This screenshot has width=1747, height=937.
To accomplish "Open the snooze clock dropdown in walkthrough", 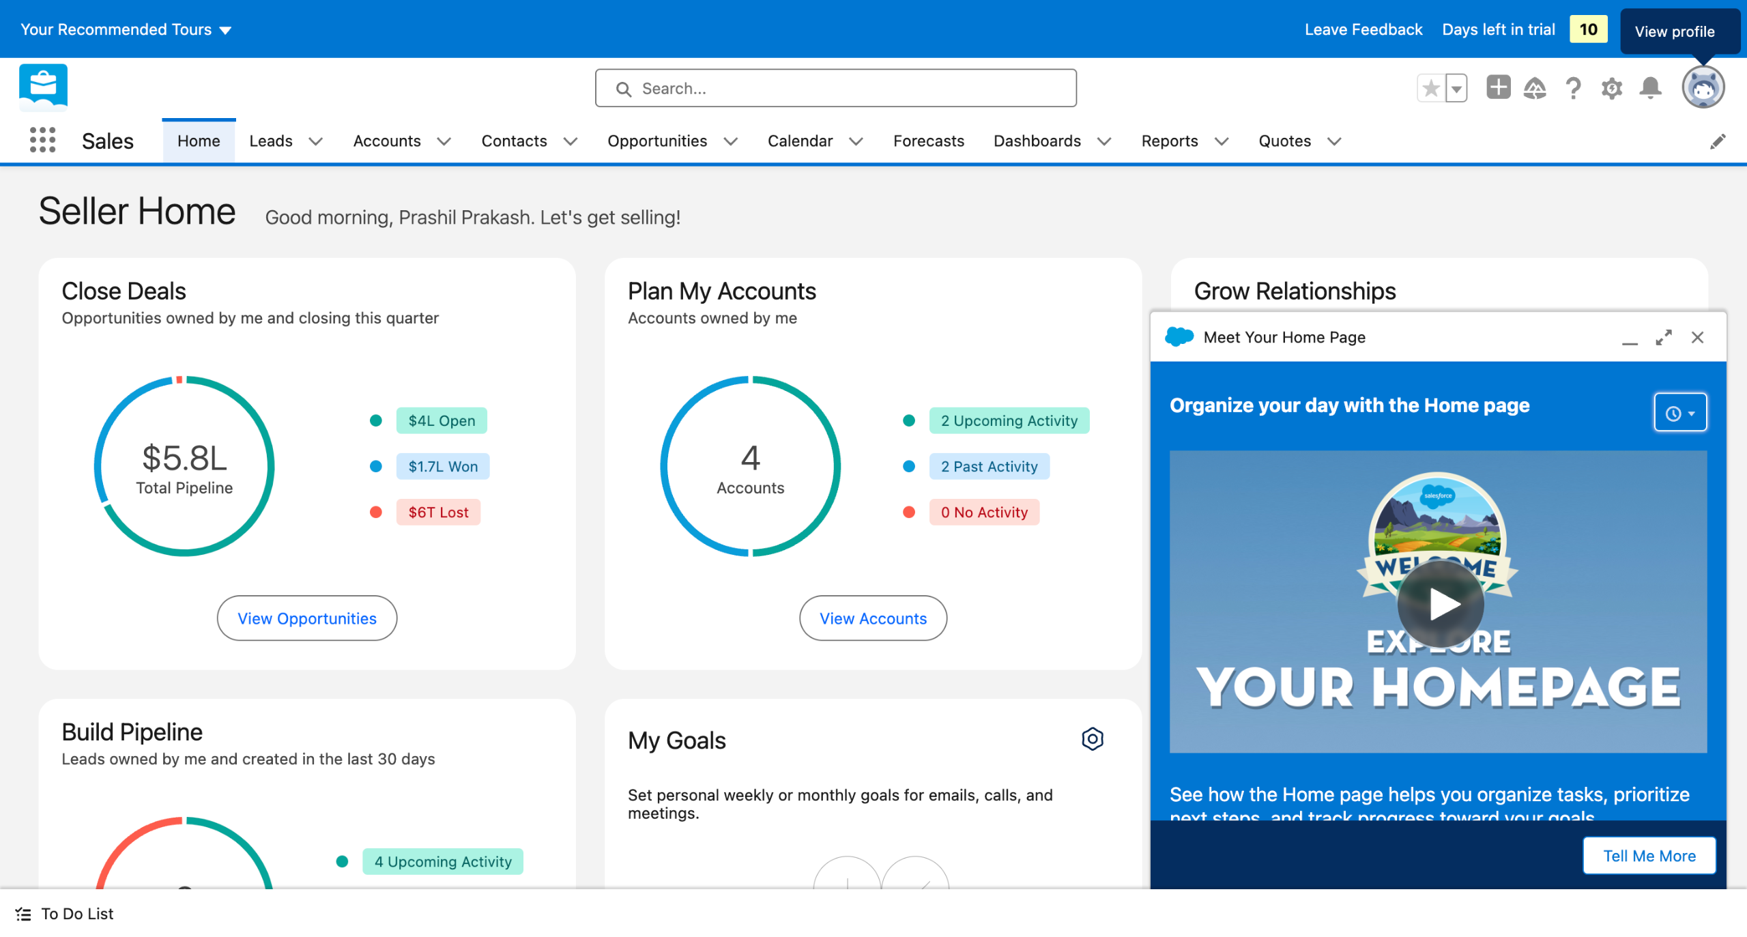I will point(1680,413).
